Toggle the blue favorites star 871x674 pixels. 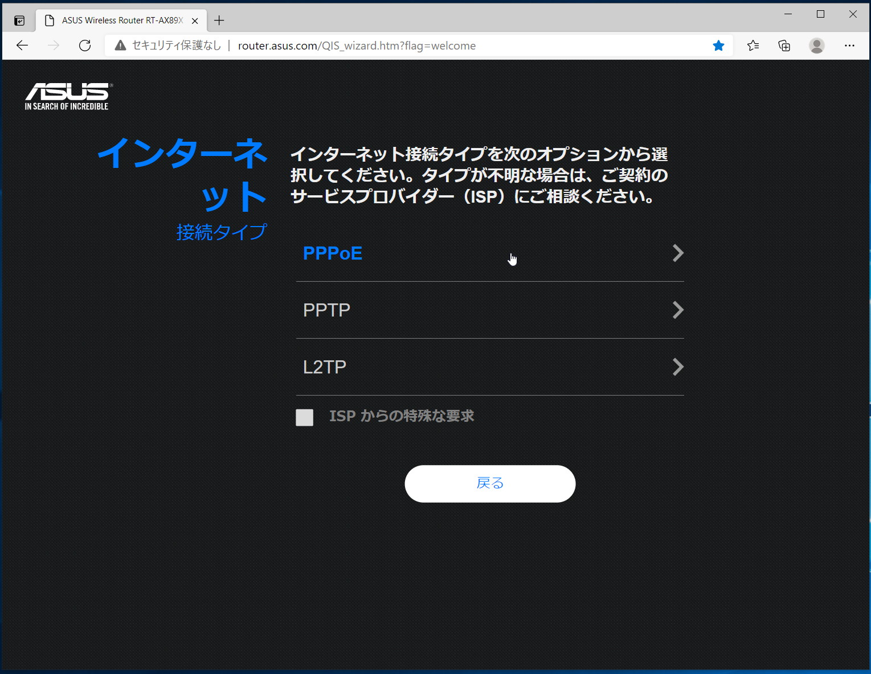(718, 46)
